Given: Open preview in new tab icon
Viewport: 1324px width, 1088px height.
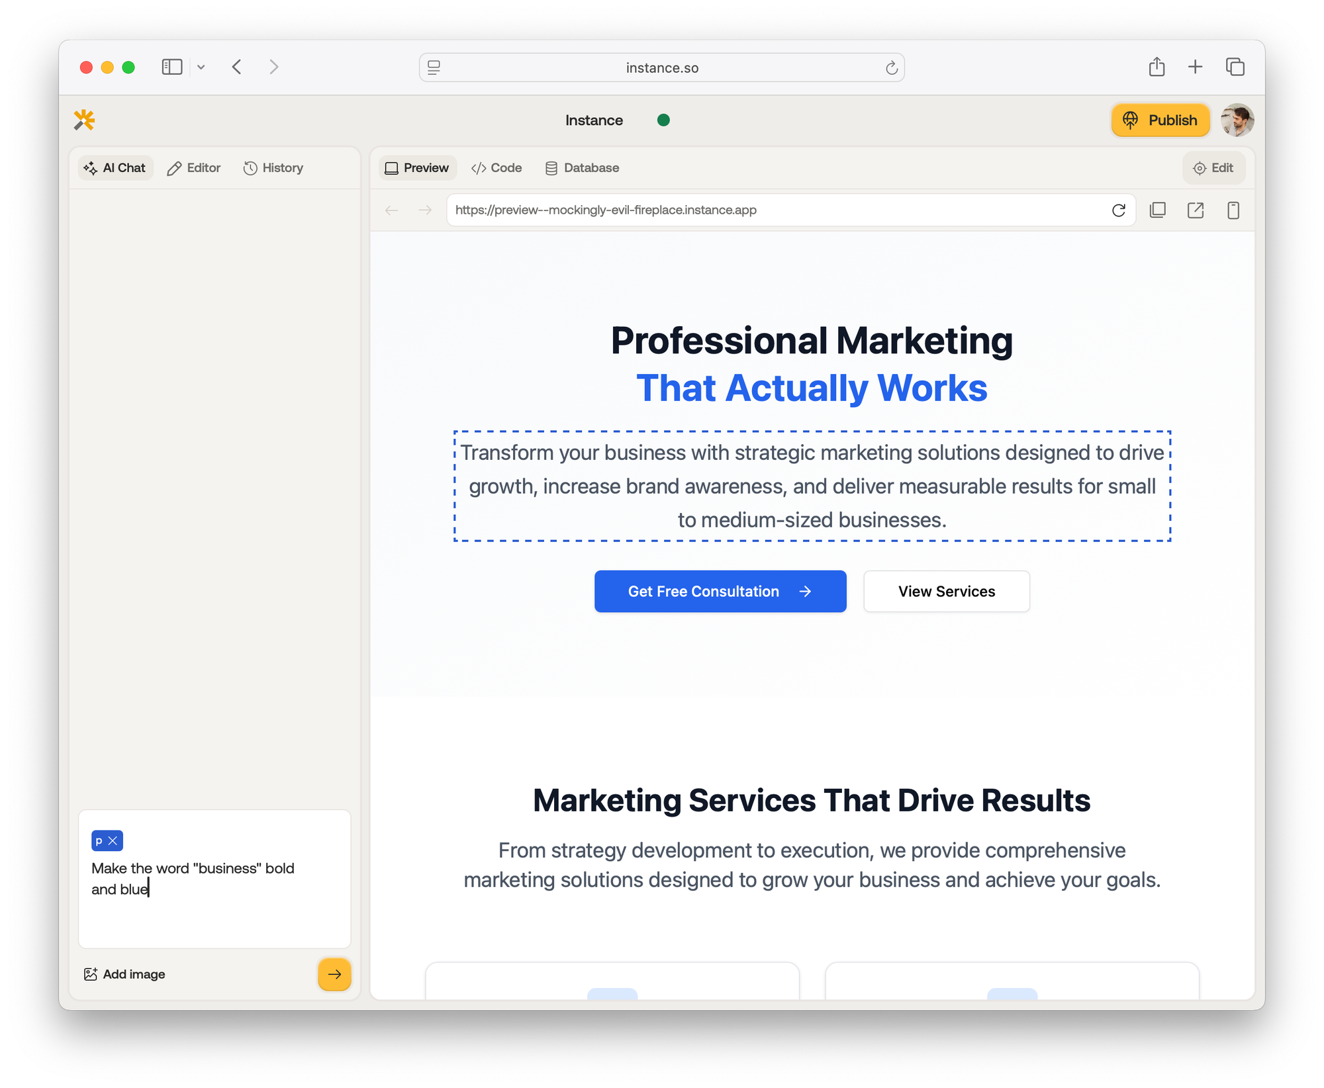Looking at the screenshot, I should (1196, 210).
